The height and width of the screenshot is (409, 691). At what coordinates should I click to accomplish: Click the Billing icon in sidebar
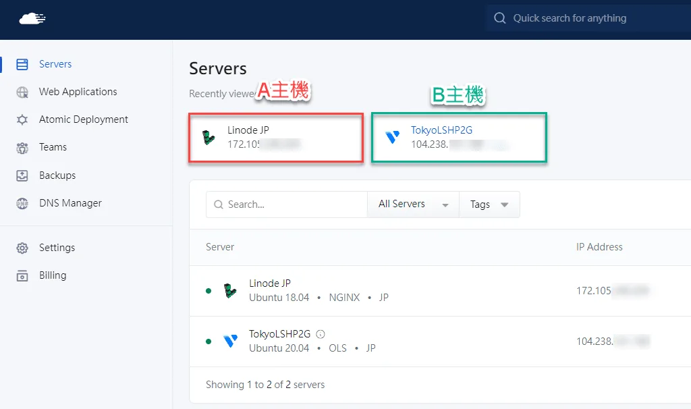point(22,276)
